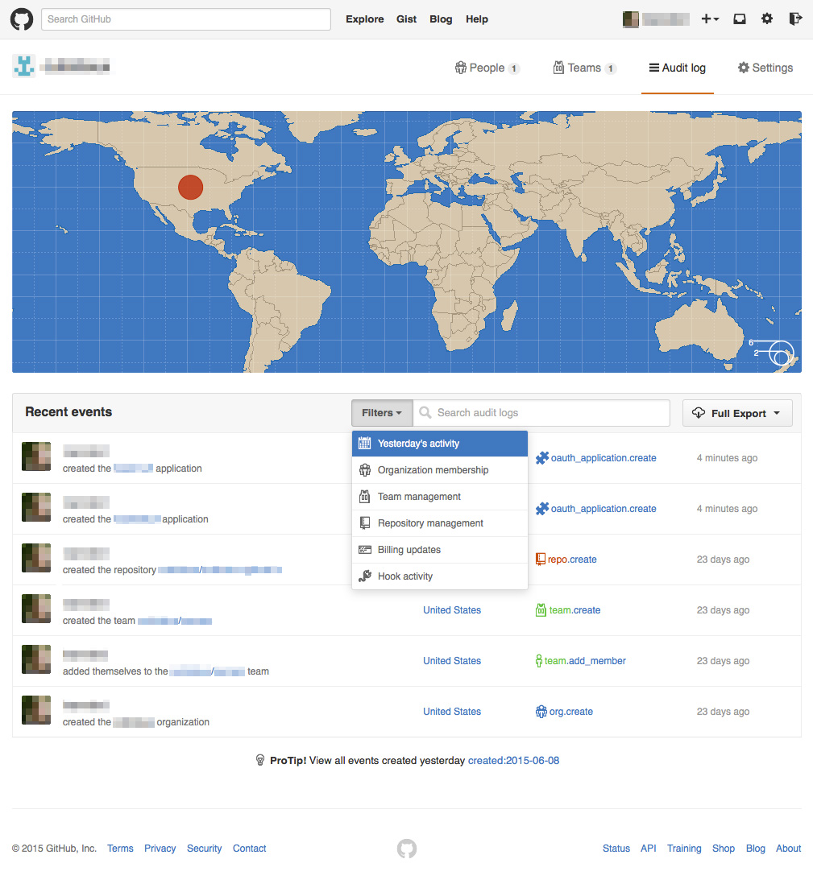The height and width of the screenshot is (888, 813).
Task: Click the red activity marker on map
Action: coord(190,187)
